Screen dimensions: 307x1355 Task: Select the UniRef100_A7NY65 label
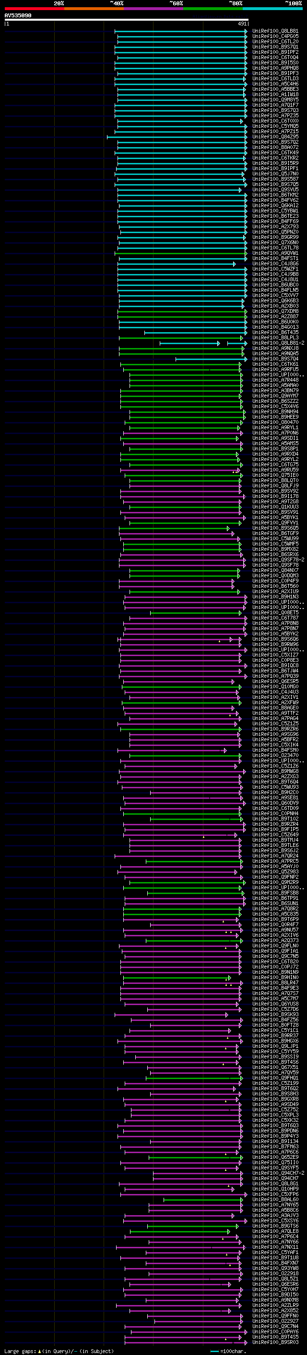point(275,1205)
